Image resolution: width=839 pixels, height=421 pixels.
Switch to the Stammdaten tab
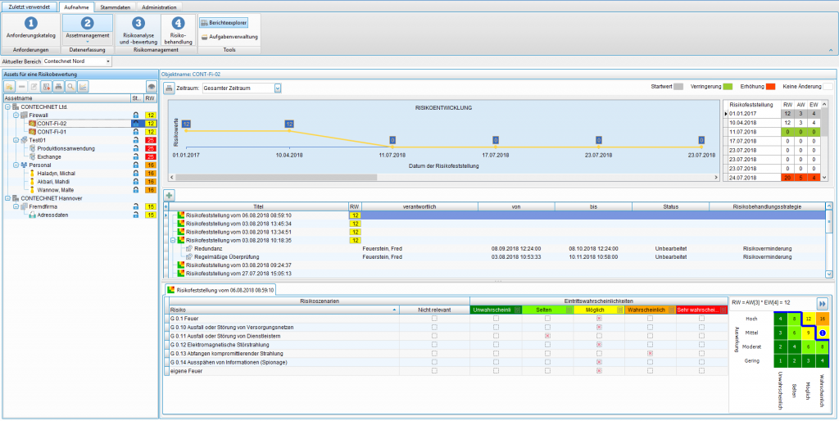click(x=115, y=7)
